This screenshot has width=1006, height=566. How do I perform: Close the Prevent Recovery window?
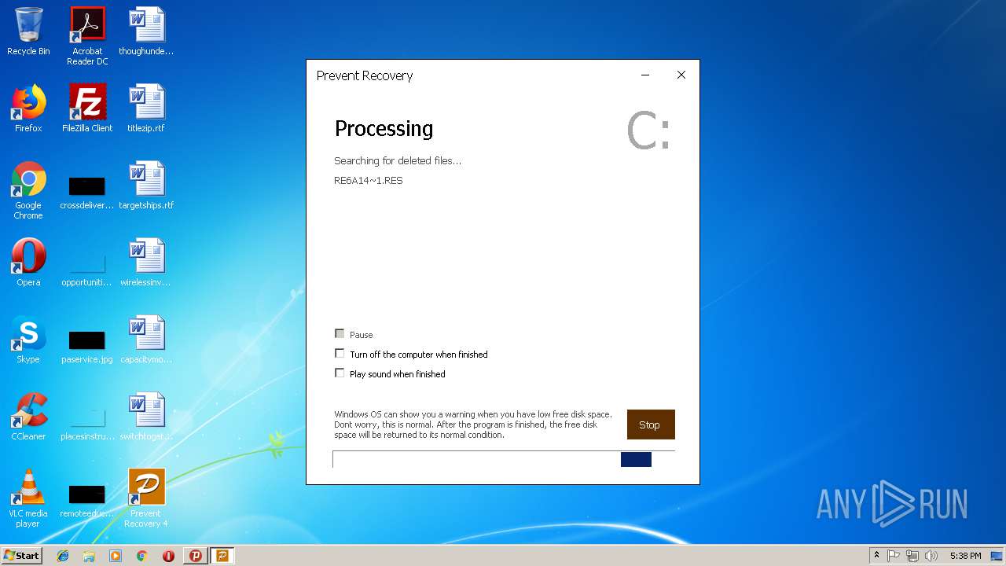click(681, 75)
